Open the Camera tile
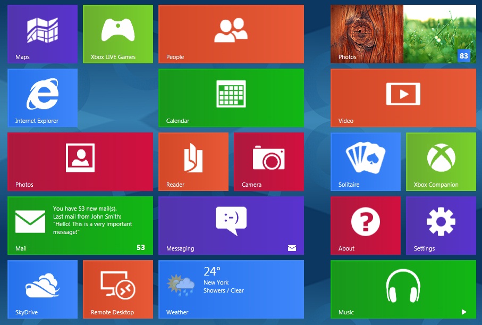Screen dimensions: 482x325 coord(269,162)
